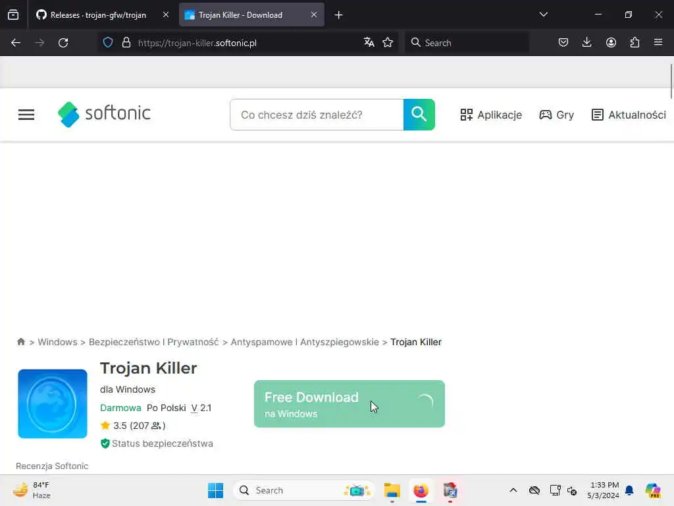Close the Releases trojan-gfw/trojan tab
Viewport: 674px width, 506px height.
[x=166, y=15]
